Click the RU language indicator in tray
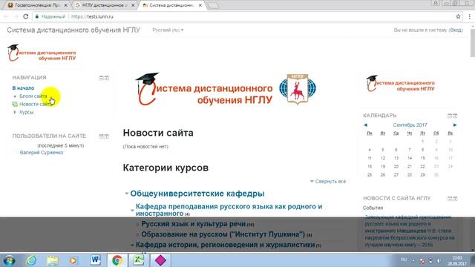This screenshot has height=267, width=475. (404, 260)
